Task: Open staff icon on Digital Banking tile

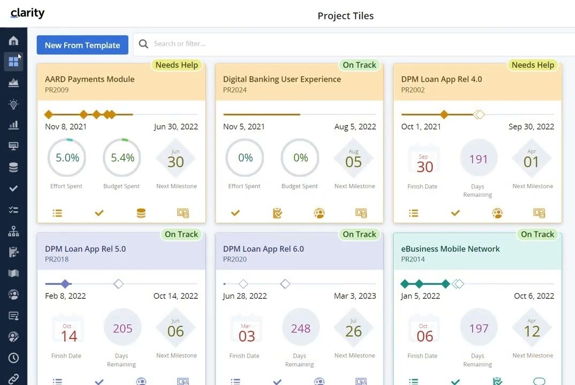Action: (319, 213)
